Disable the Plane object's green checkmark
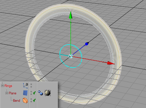Viewport: 146px width, 108px height. [34, 93]
